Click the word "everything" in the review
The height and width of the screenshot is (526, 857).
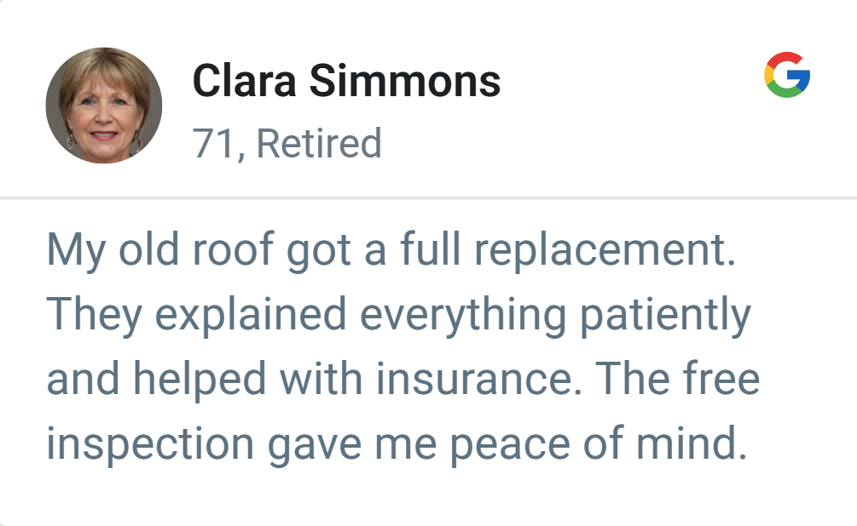pyautogui.click(x=463, y=315)
